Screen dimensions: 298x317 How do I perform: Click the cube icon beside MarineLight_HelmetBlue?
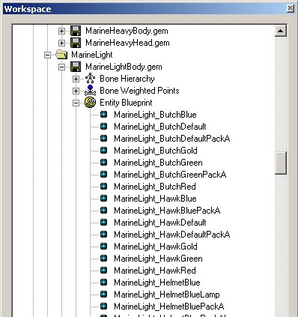pos(104,283)
